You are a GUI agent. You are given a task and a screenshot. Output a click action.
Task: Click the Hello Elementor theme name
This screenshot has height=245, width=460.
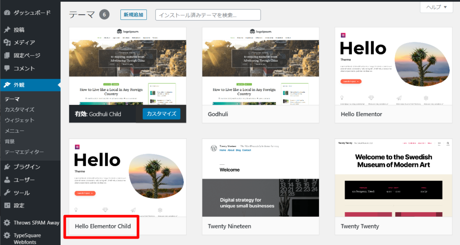tap(362, 114)
